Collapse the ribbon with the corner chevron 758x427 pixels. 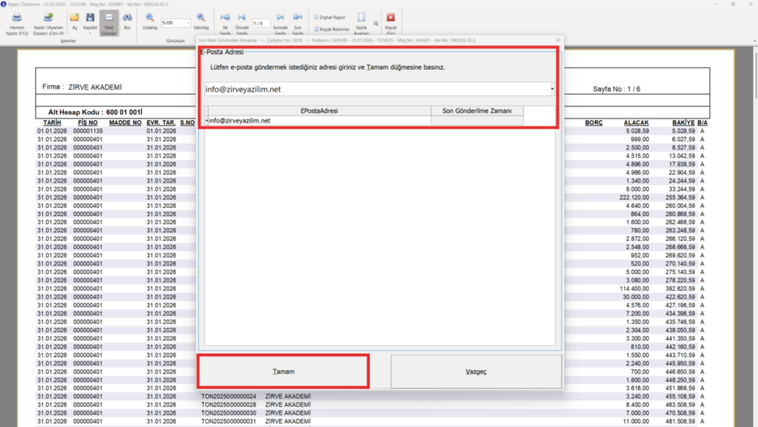[x=754, y=41]
